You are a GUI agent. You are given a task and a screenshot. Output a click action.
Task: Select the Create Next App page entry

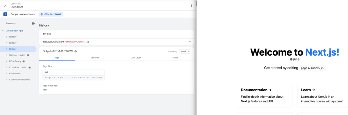[x=14, y=31]
